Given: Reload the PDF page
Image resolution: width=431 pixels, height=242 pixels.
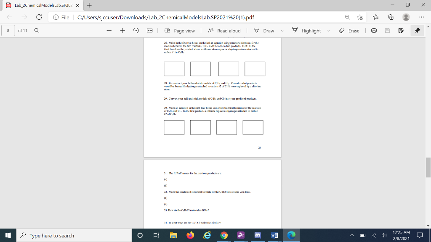Looking at the screenshot, I should click(39, 17).
